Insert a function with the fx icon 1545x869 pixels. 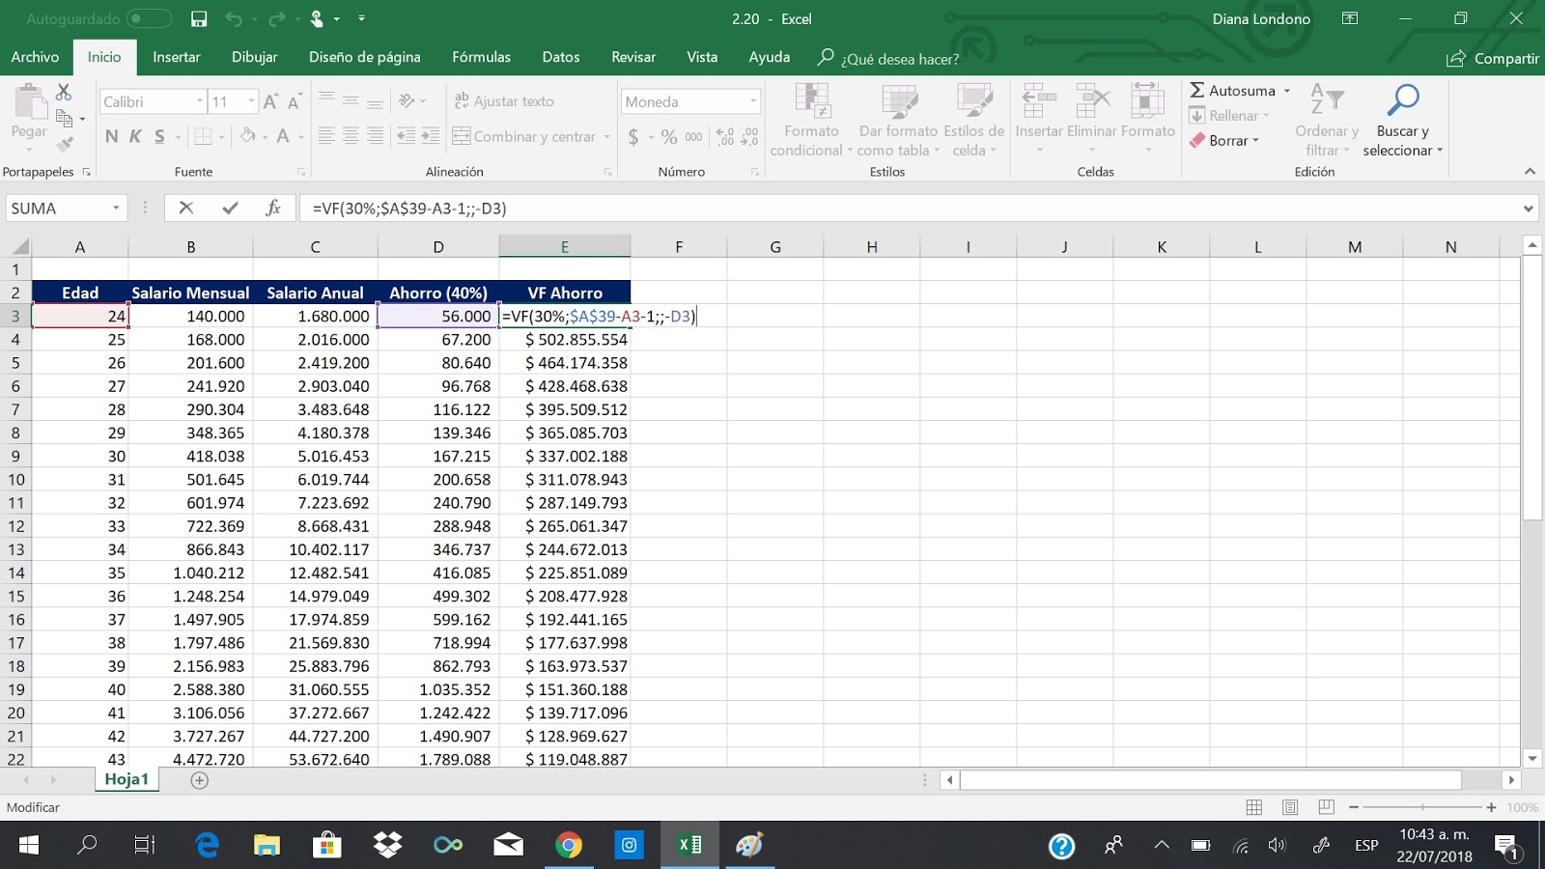point(273,208)
